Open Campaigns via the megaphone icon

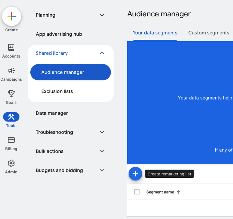coord(11,71)
